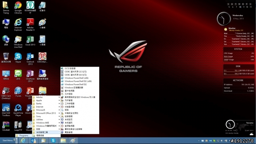The height and width of the screenshot is (144, 256).
Task: Launch LeapFTP desktop shortcut
Action: (18, 126)
